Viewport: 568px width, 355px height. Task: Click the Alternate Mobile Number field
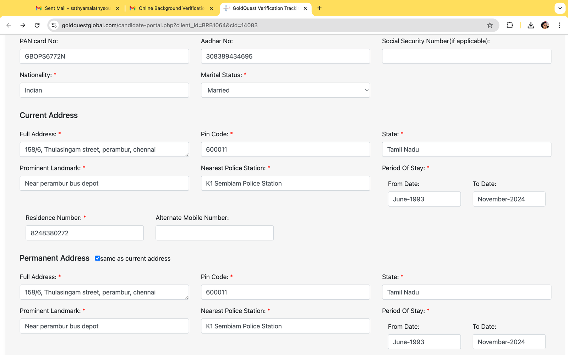click(x=214, y=233)
